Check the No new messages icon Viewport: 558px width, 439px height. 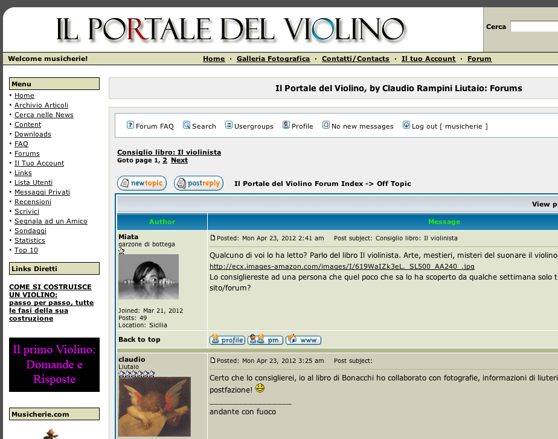326,125
